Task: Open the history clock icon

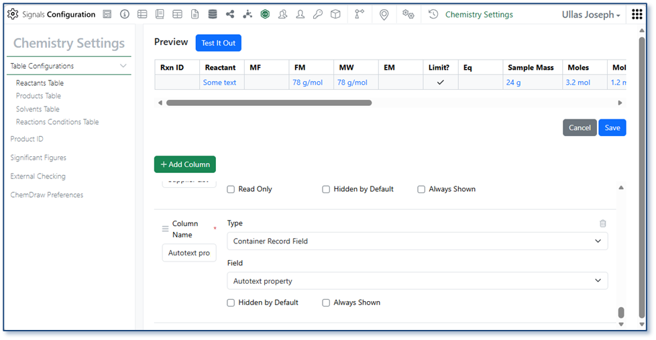Action: point(433,14)
